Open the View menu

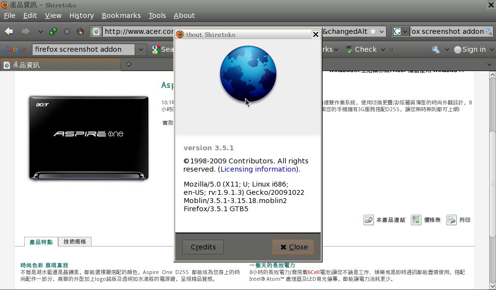[x=53, y=15]
